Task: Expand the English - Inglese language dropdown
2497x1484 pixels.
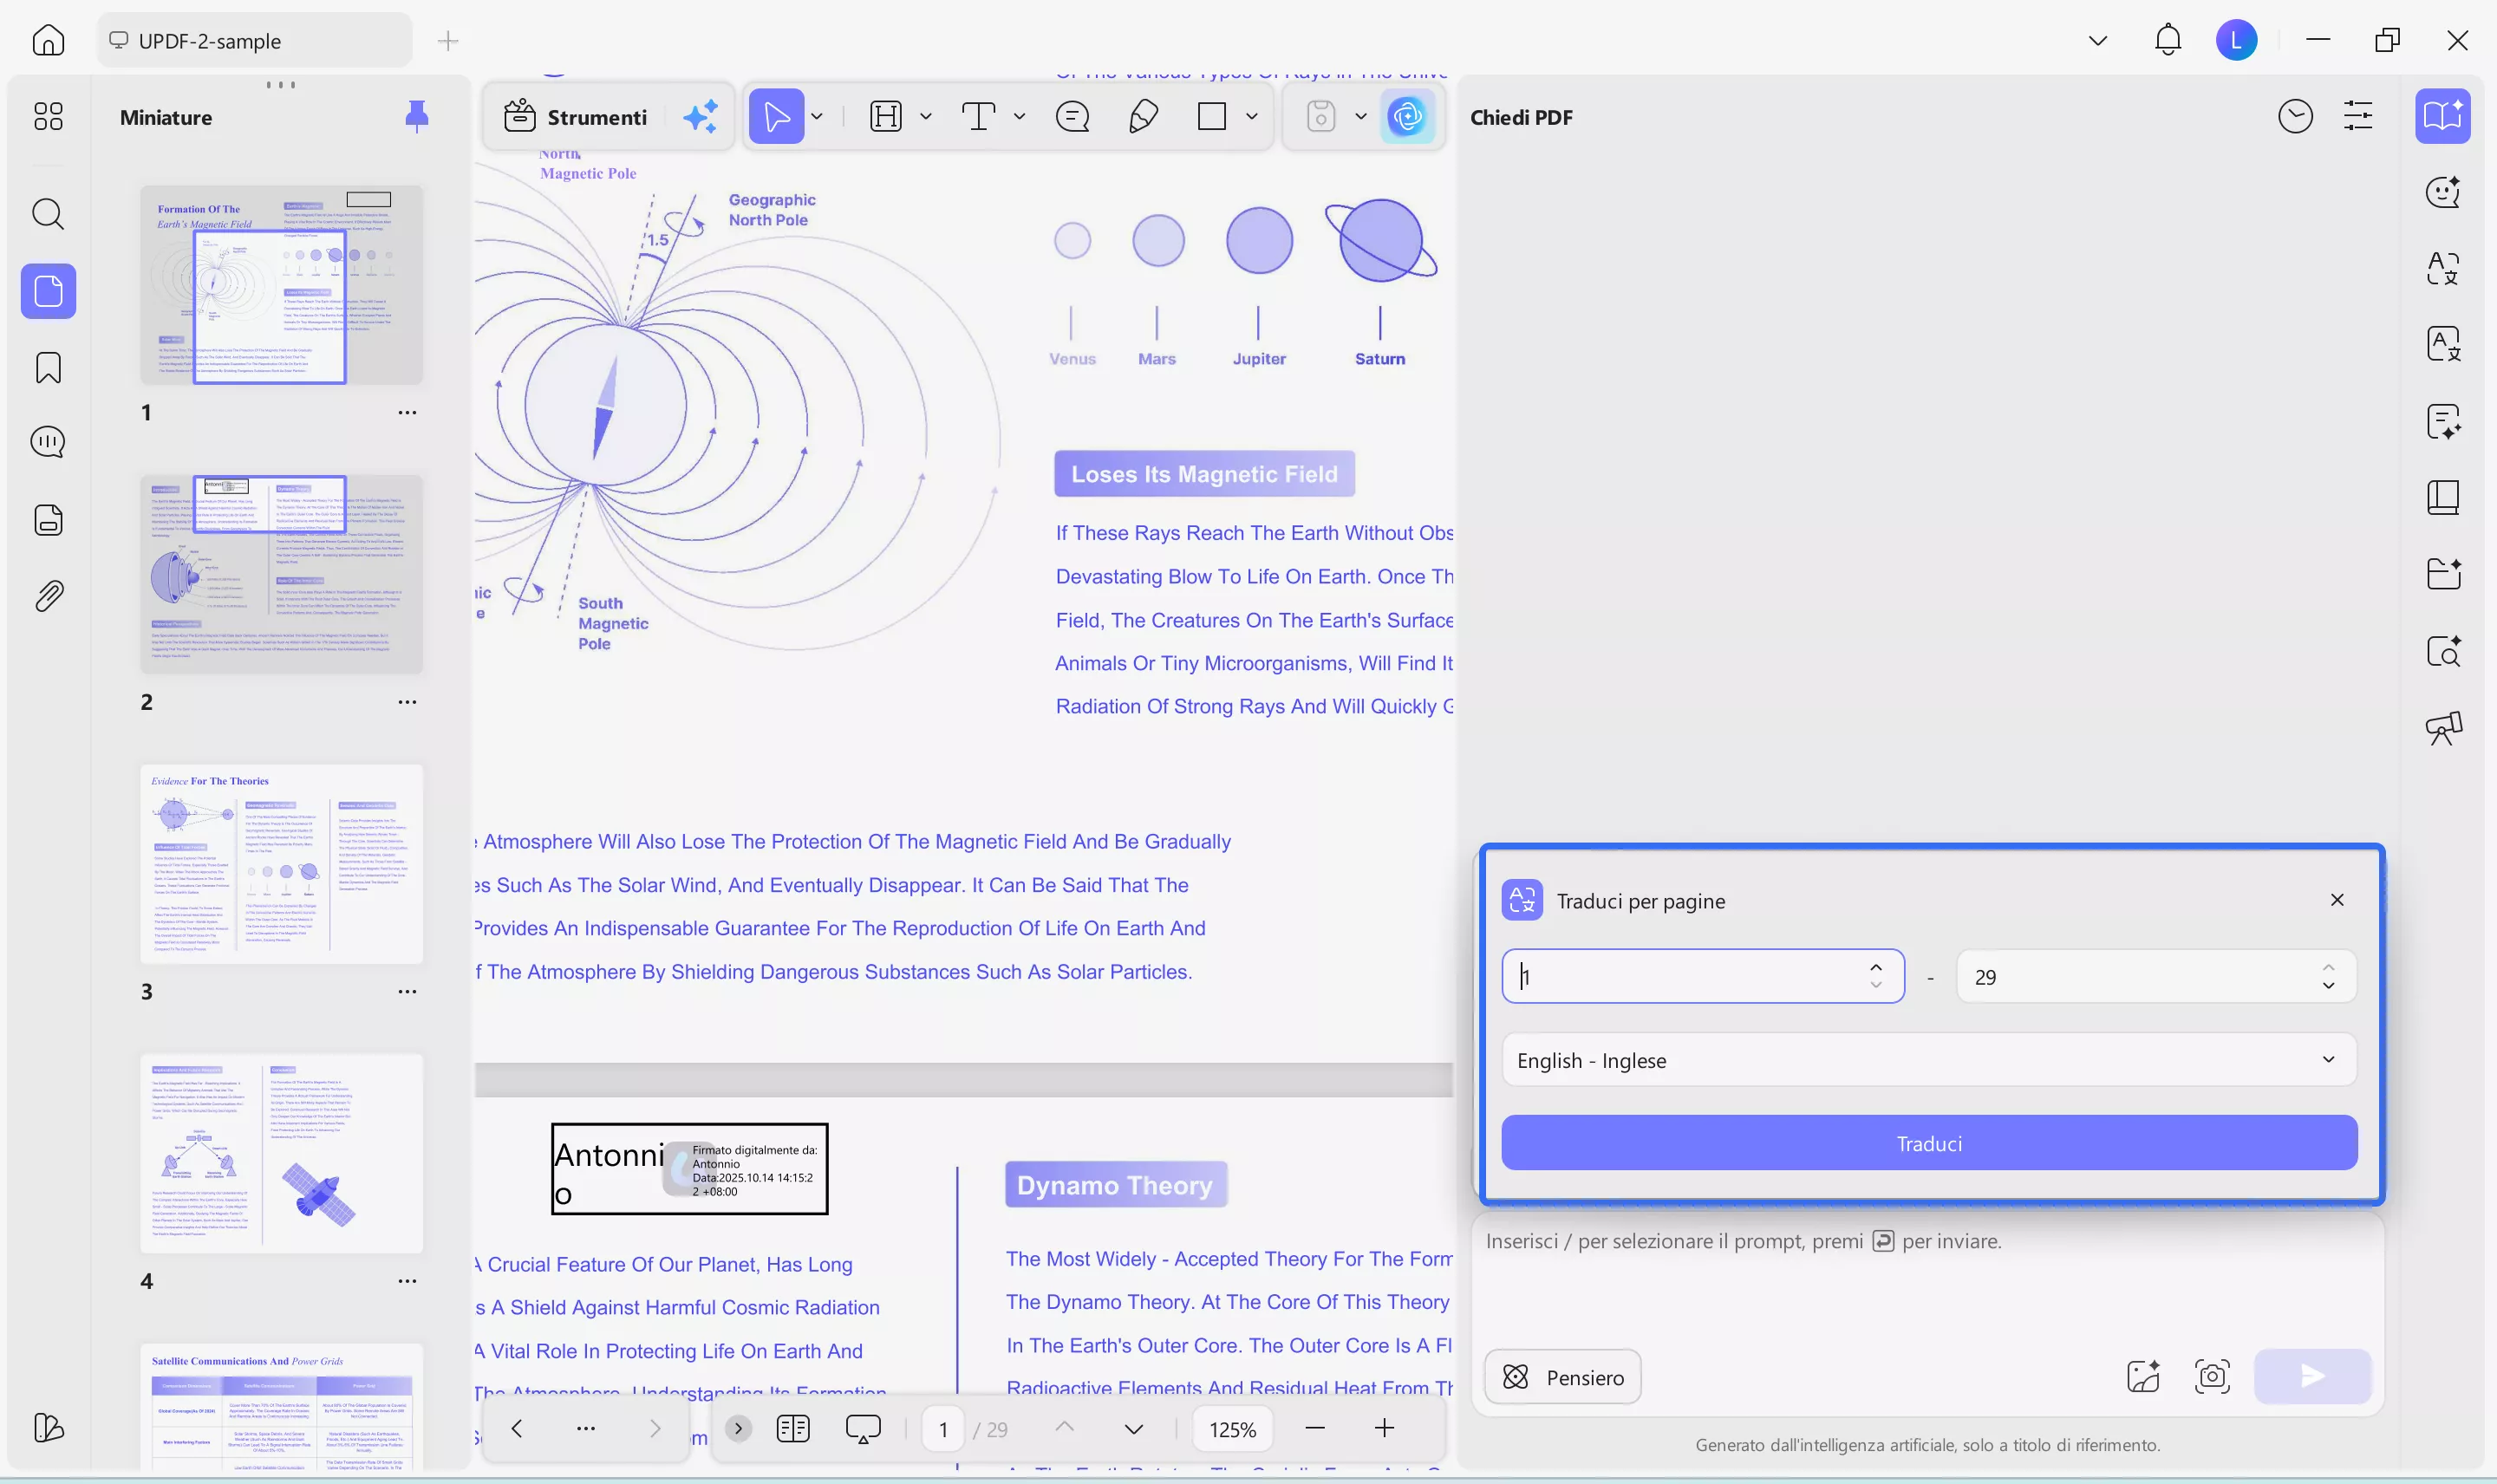Action: 1928,1060
